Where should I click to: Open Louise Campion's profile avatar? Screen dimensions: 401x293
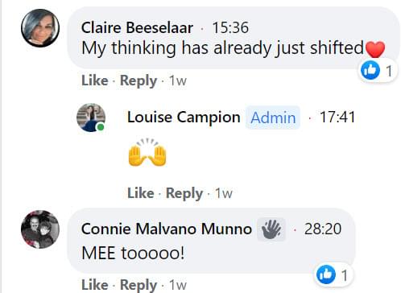[x=91, y=118]
